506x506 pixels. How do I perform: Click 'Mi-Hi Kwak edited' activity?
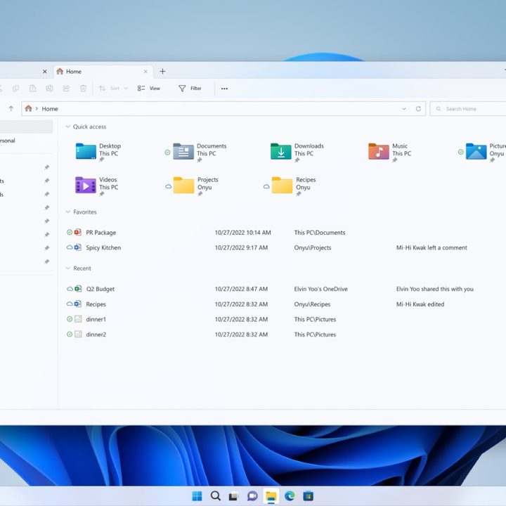pos(420,304)
